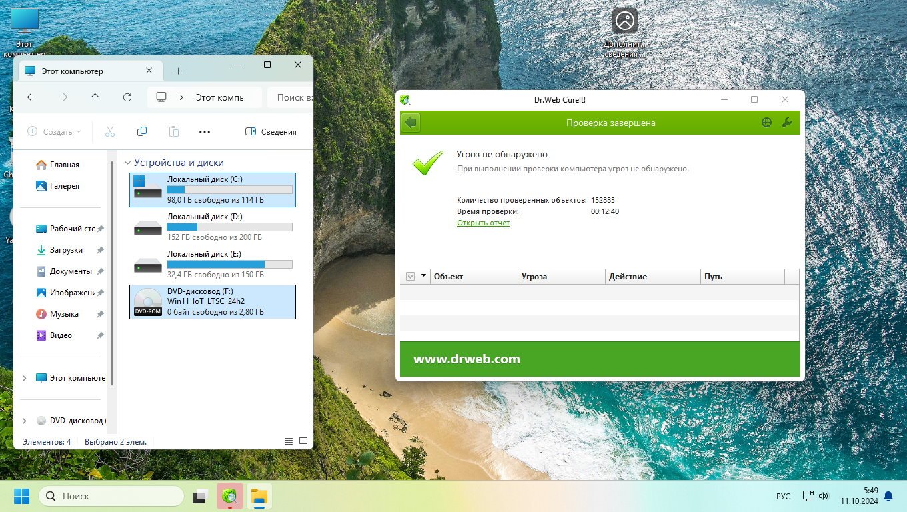The width and height of the screenshot is (907, 512).
Task: Collapse the Устройства и диски section
Action: pyautogui.click(x=127, y=163)
